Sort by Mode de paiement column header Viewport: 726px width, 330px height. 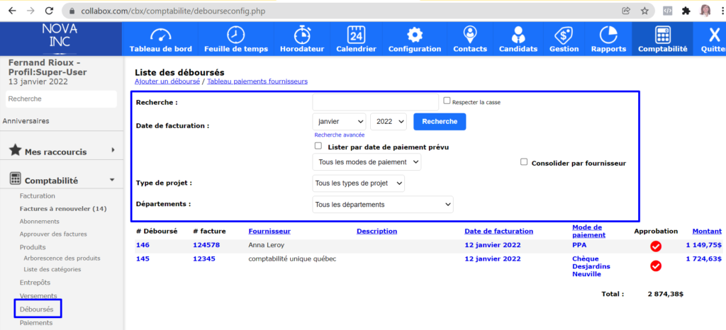click(x=588, y=231)
